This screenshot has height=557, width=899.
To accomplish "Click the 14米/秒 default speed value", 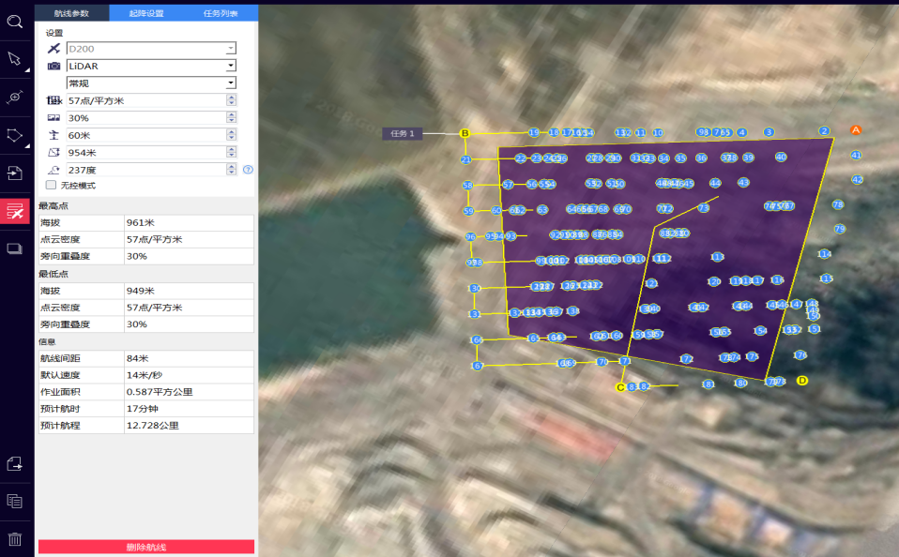I will (x=189, y=375).
